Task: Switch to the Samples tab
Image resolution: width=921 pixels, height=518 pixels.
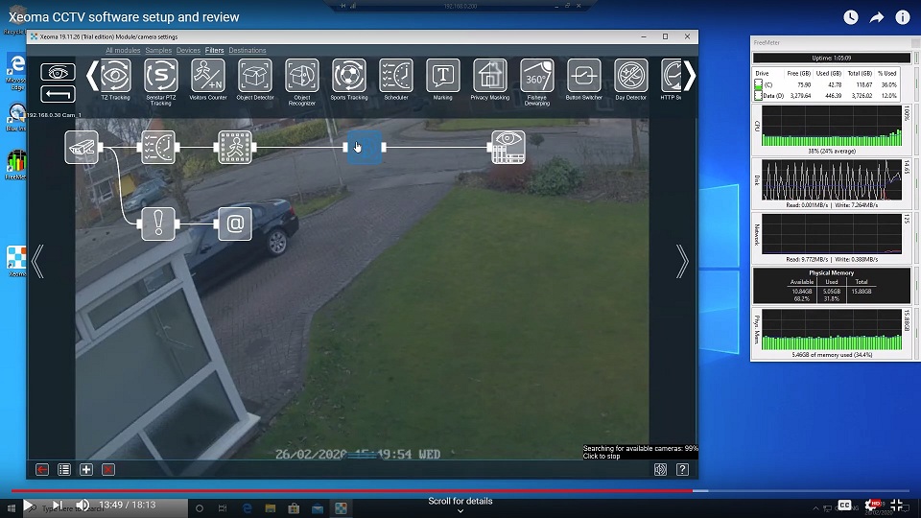Action: point(158,51)
